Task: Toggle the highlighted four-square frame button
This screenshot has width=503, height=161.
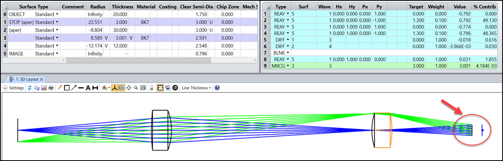Action: point(160,88)
